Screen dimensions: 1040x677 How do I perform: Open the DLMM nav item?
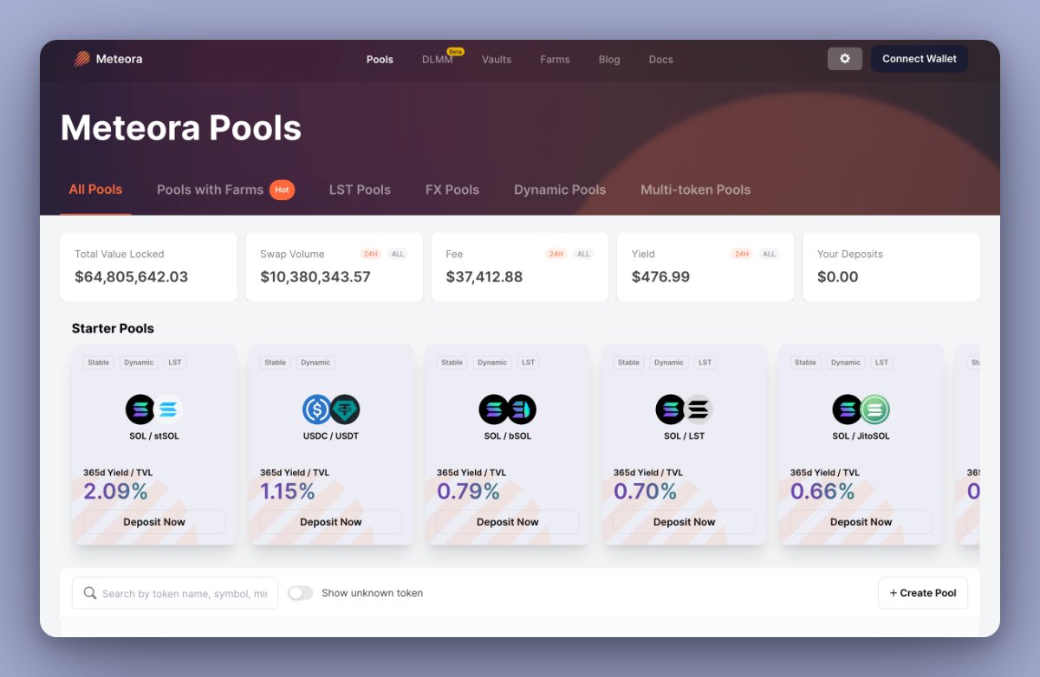[x=438, y=60]
